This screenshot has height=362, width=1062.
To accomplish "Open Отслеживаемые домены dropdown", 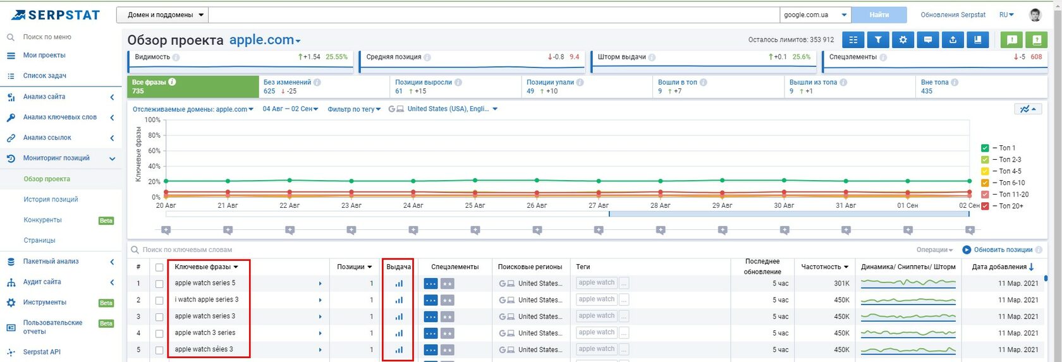I will tap(193, 109).
